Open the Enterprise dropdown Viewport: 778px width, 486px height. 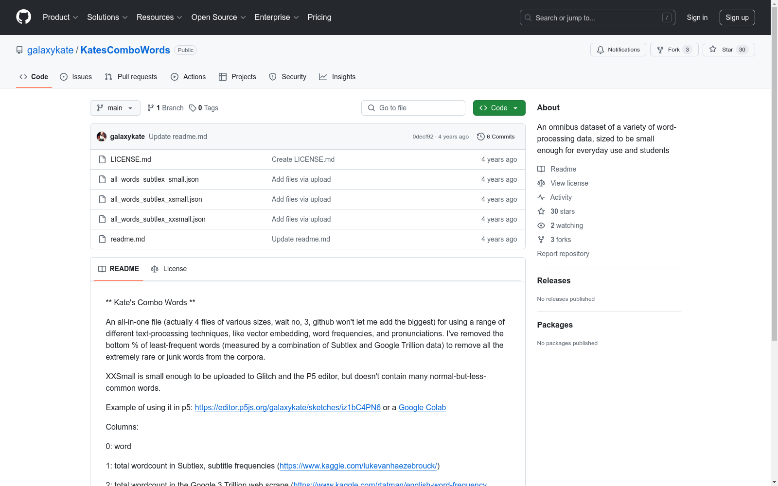277,17
